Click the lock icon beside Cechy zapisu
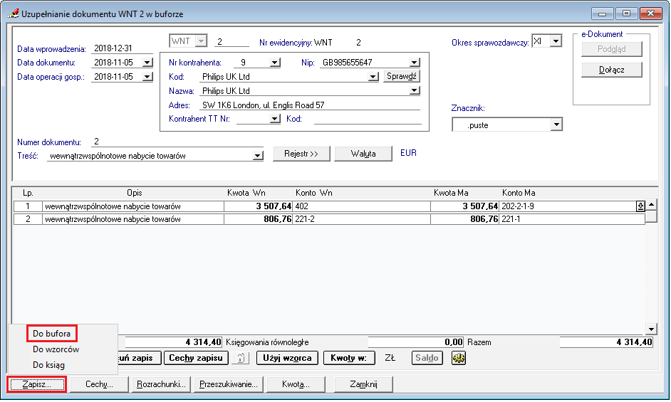 241,358
